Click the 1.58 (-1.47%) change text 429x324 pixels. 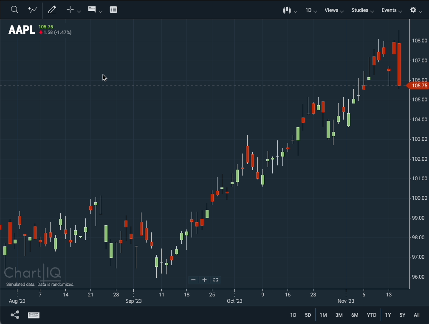point(57,32)
